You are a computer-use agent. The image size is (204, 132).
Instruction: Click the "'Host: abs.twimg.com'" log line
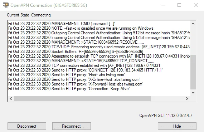67,75
